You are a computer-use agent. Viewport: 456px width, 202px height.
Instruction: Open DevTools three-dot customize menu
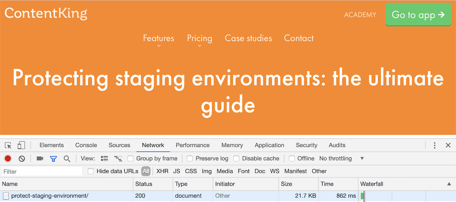coord(435,146)
